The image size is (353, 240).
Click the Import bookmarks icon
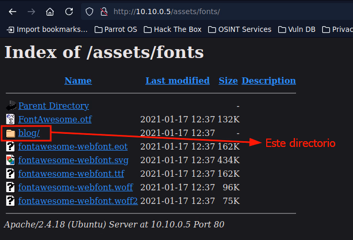click(10, 29)
